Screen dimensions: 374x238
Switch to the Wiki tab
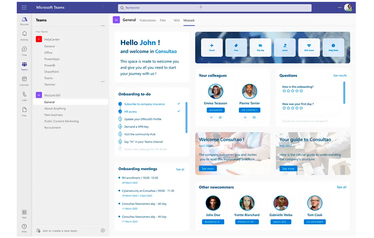coord(177,20)
